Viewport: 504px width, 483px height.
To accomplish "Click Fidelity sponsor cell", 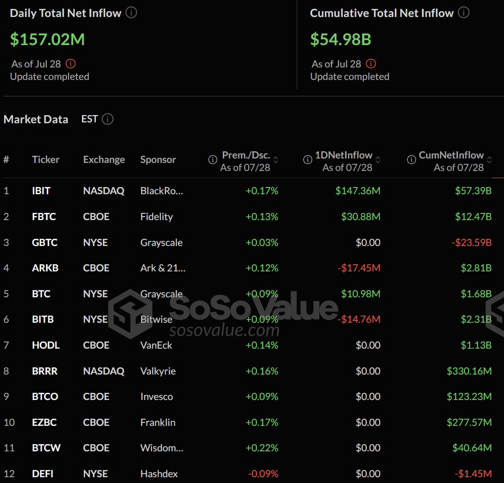I will pyautogui.click(x=156, y=217).
